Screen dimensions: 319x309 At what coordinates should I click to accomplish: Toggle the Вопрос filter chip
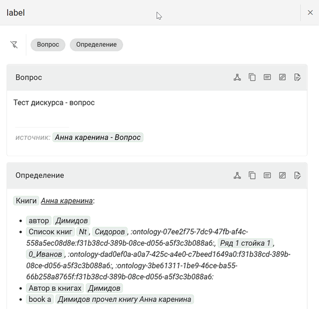[48, 44]
